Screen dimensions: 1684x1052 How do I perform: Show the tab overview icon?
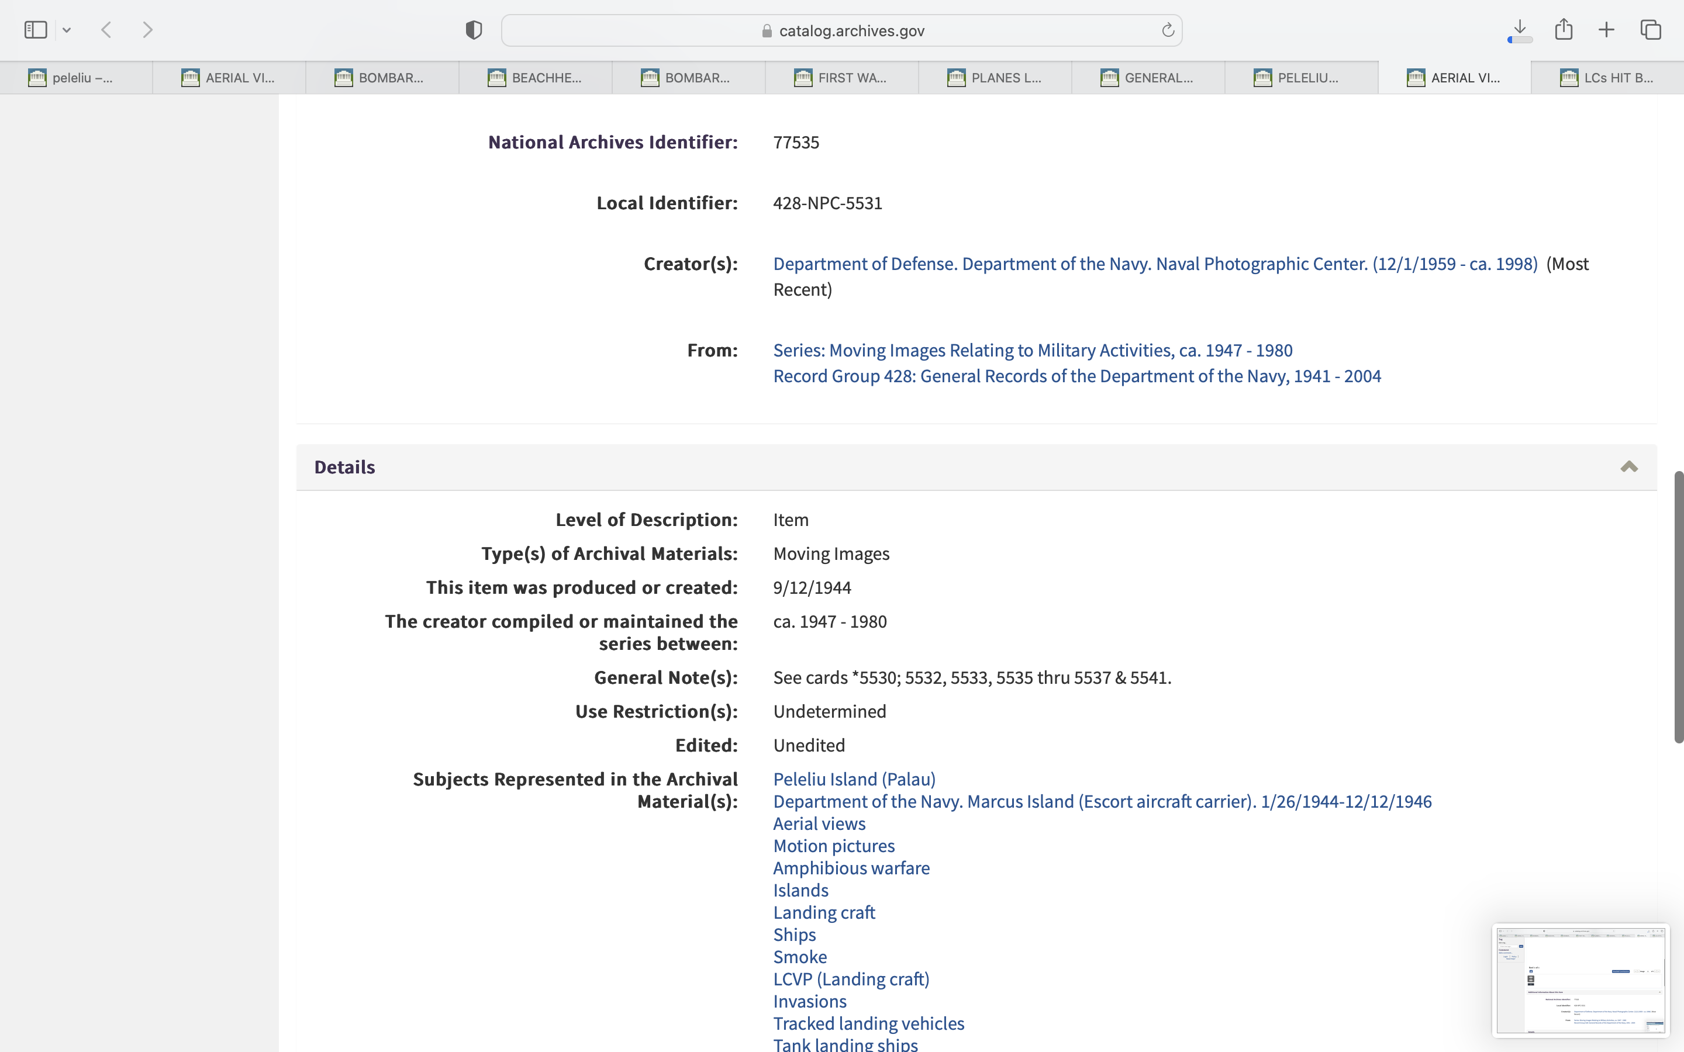(x=1651, y=30)
